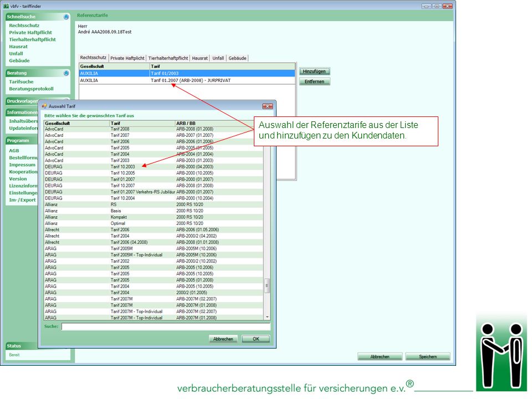Open Gebäude in Schnellsuche sidebar

[x=19, y=61]
